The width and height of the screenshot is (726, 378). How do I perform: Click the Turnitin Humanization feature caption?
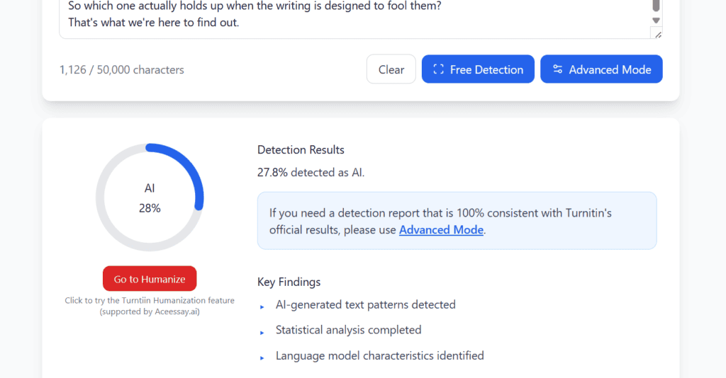pyautogui.click(x=150, y=306)
